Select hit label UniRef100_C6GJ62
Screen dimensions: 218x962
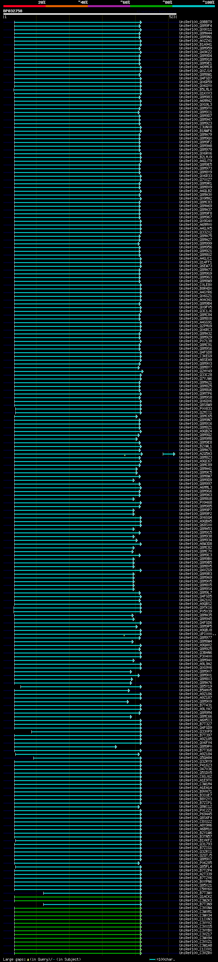[x=196, y=777]
